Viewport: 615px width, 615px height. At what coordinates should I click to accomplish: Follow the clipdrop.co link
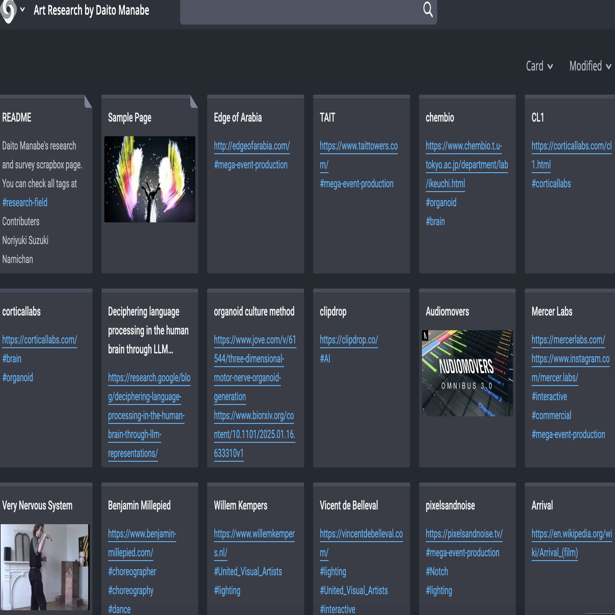click(349, 340)
